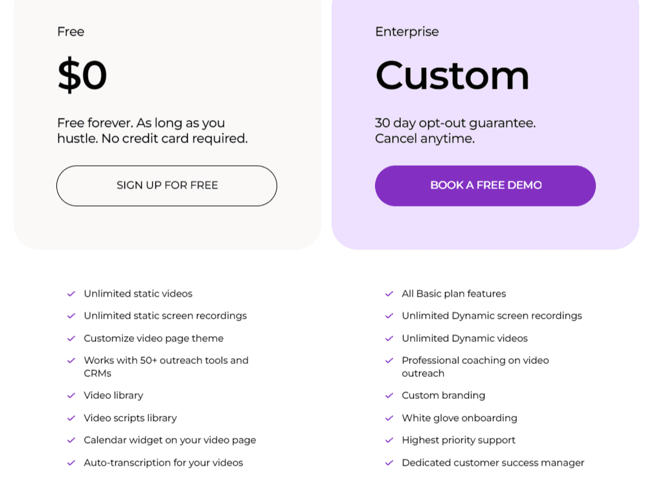
Task: Select the $0 price text
Action: [82, 75]
